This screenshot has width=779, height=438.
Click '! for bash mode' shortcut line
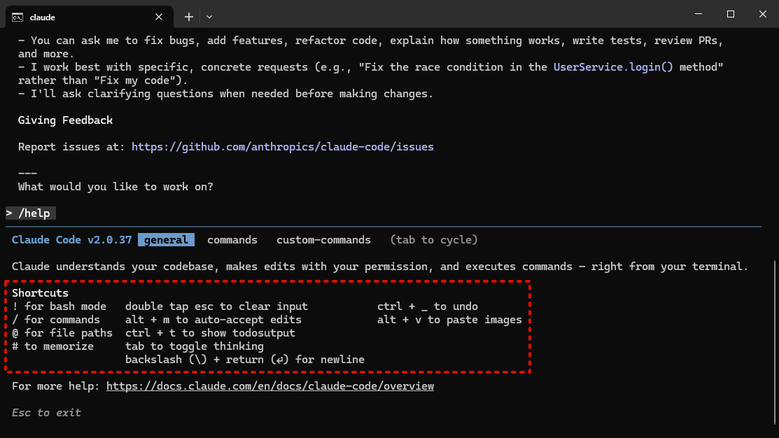tap(59, 306)
